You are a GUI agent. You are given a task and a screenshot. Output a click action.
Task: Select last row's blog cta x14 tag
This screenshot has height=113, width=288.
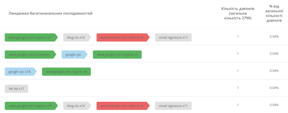point(77,106)
